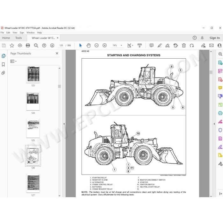
Task: Click the Save file icon
Action: (x=4, y=46)
